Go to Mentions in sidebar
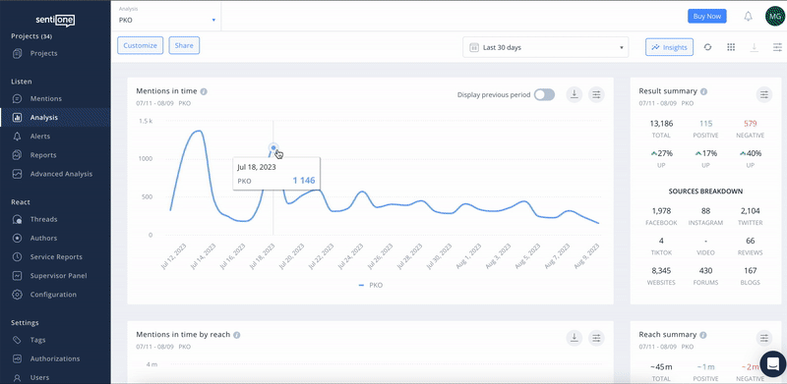This screenshot has height=384, width=787. coord(45,99)
